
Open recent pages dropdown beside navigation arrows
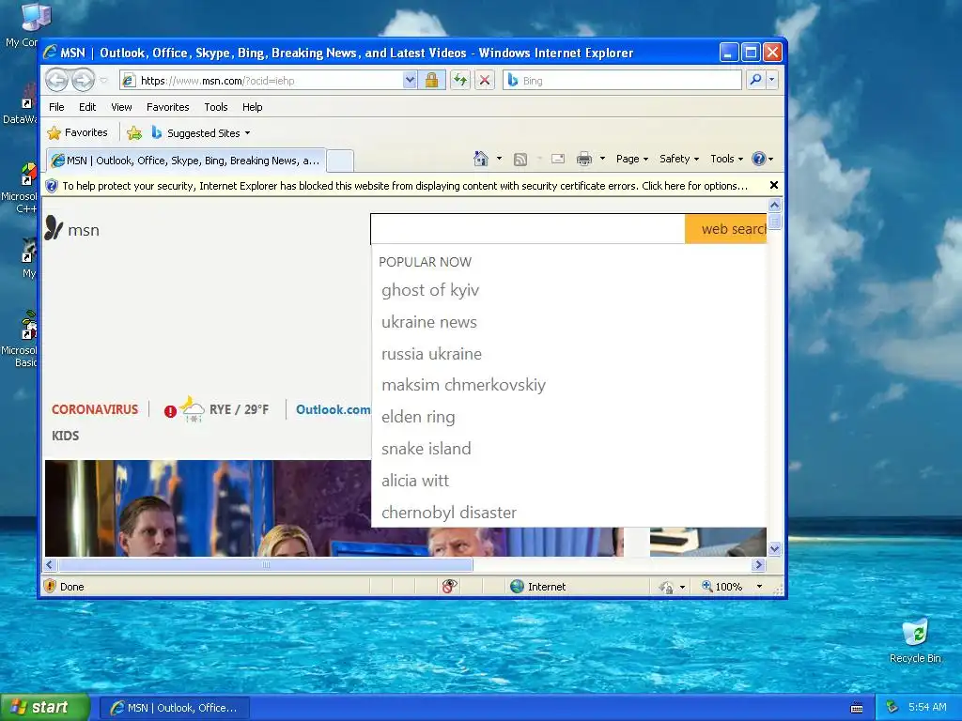coord(103,81)
